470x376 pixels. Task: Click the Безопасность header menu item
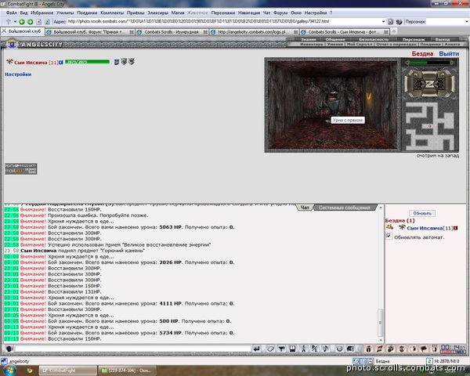pyautogui.click(x=374, y=39)
